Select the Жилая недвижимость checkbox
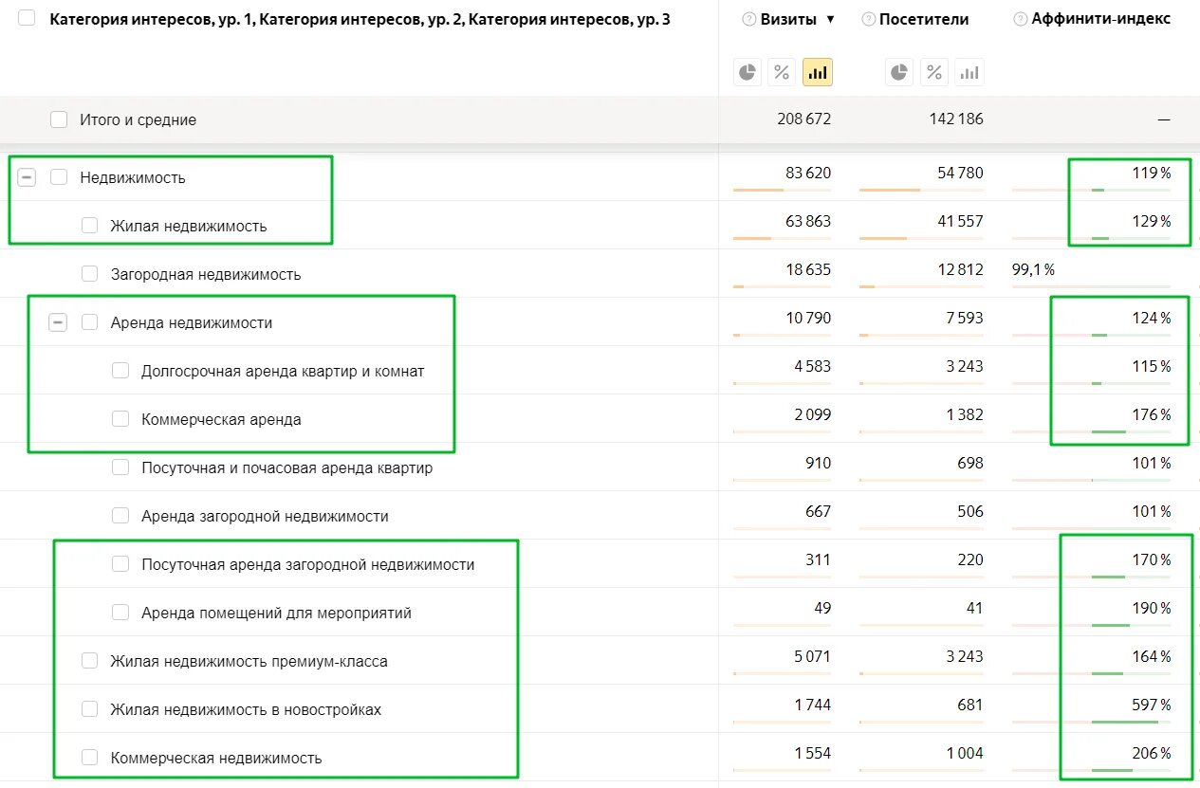The width and height of the screenshot is (1200, 788). click(89, 225)
